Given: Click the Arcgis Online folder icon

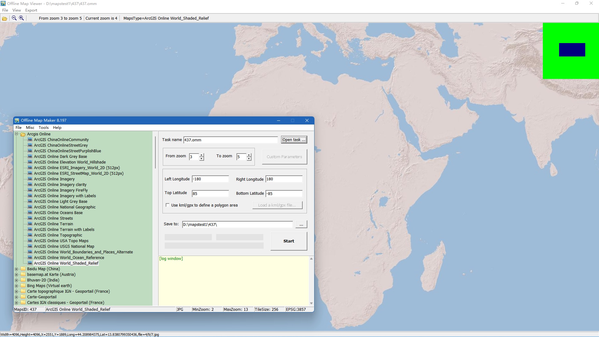Looking at the screenshot, I should 23,134.
